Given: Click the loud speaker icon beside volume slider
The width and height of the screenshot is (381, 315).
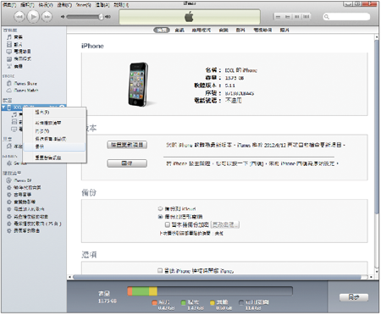Looking at the screenshot, I should (108, 17).
